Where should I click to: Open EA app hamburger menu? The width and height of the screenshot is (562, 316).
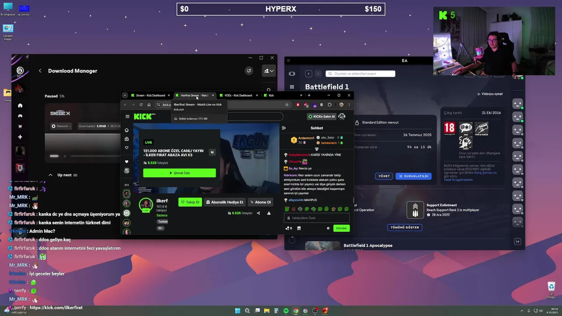[288, 61]
